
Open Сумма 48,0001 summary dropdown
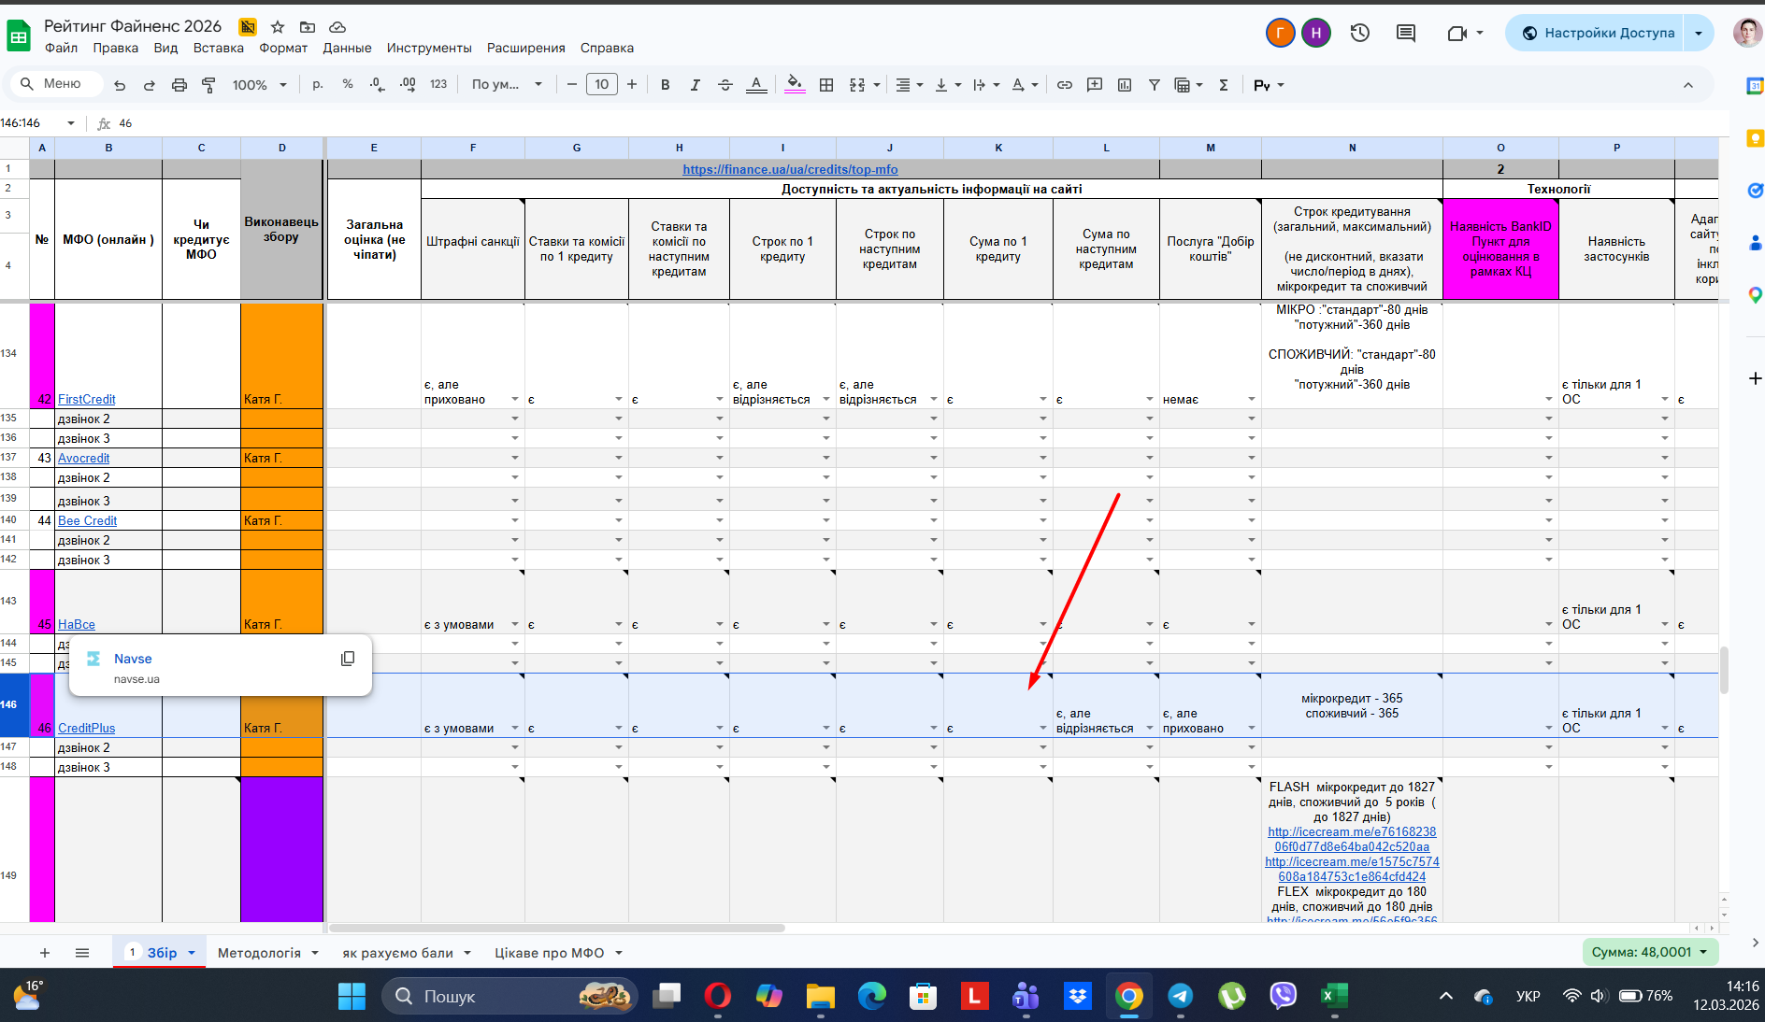[1650, 952]
